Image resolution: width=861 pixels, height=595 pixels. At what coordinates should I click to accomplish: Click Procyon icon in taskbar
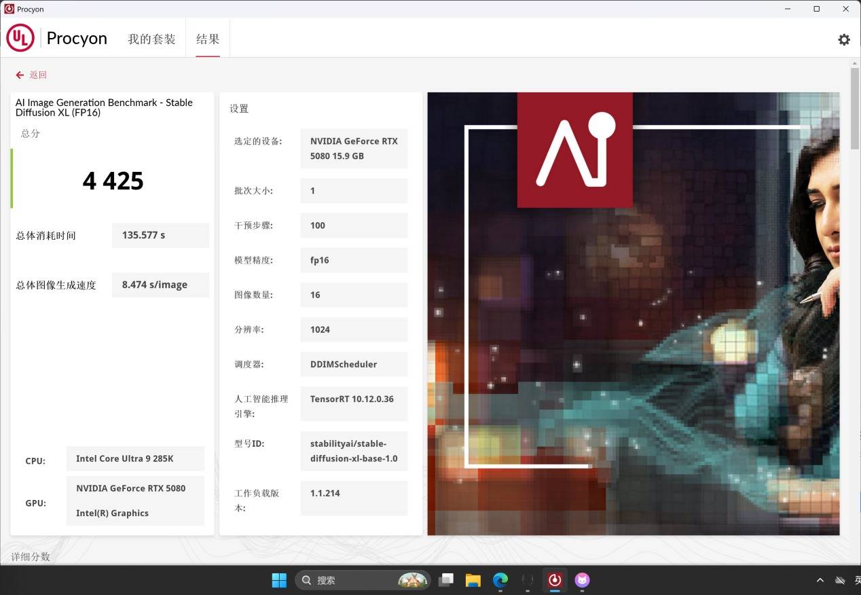coord(555,580)
